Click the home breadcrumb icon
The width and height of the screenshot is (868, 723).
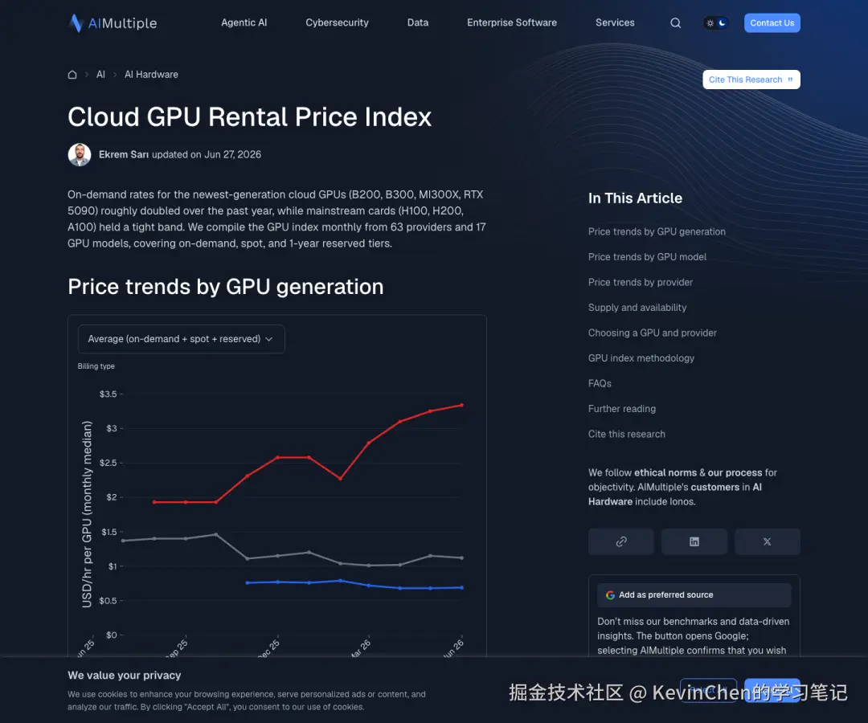click(72, 74)
